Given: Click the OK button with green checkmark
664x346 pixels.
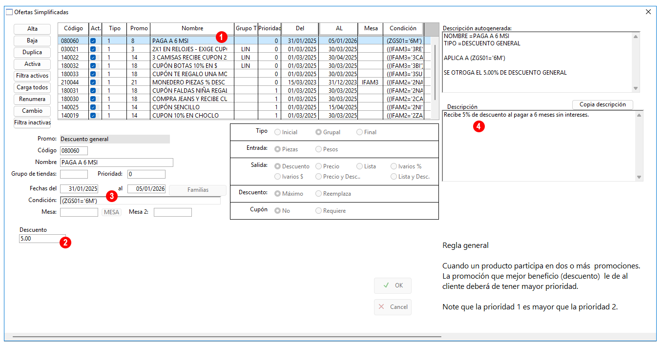Looking at the screenshot, I should coord(393,285).
